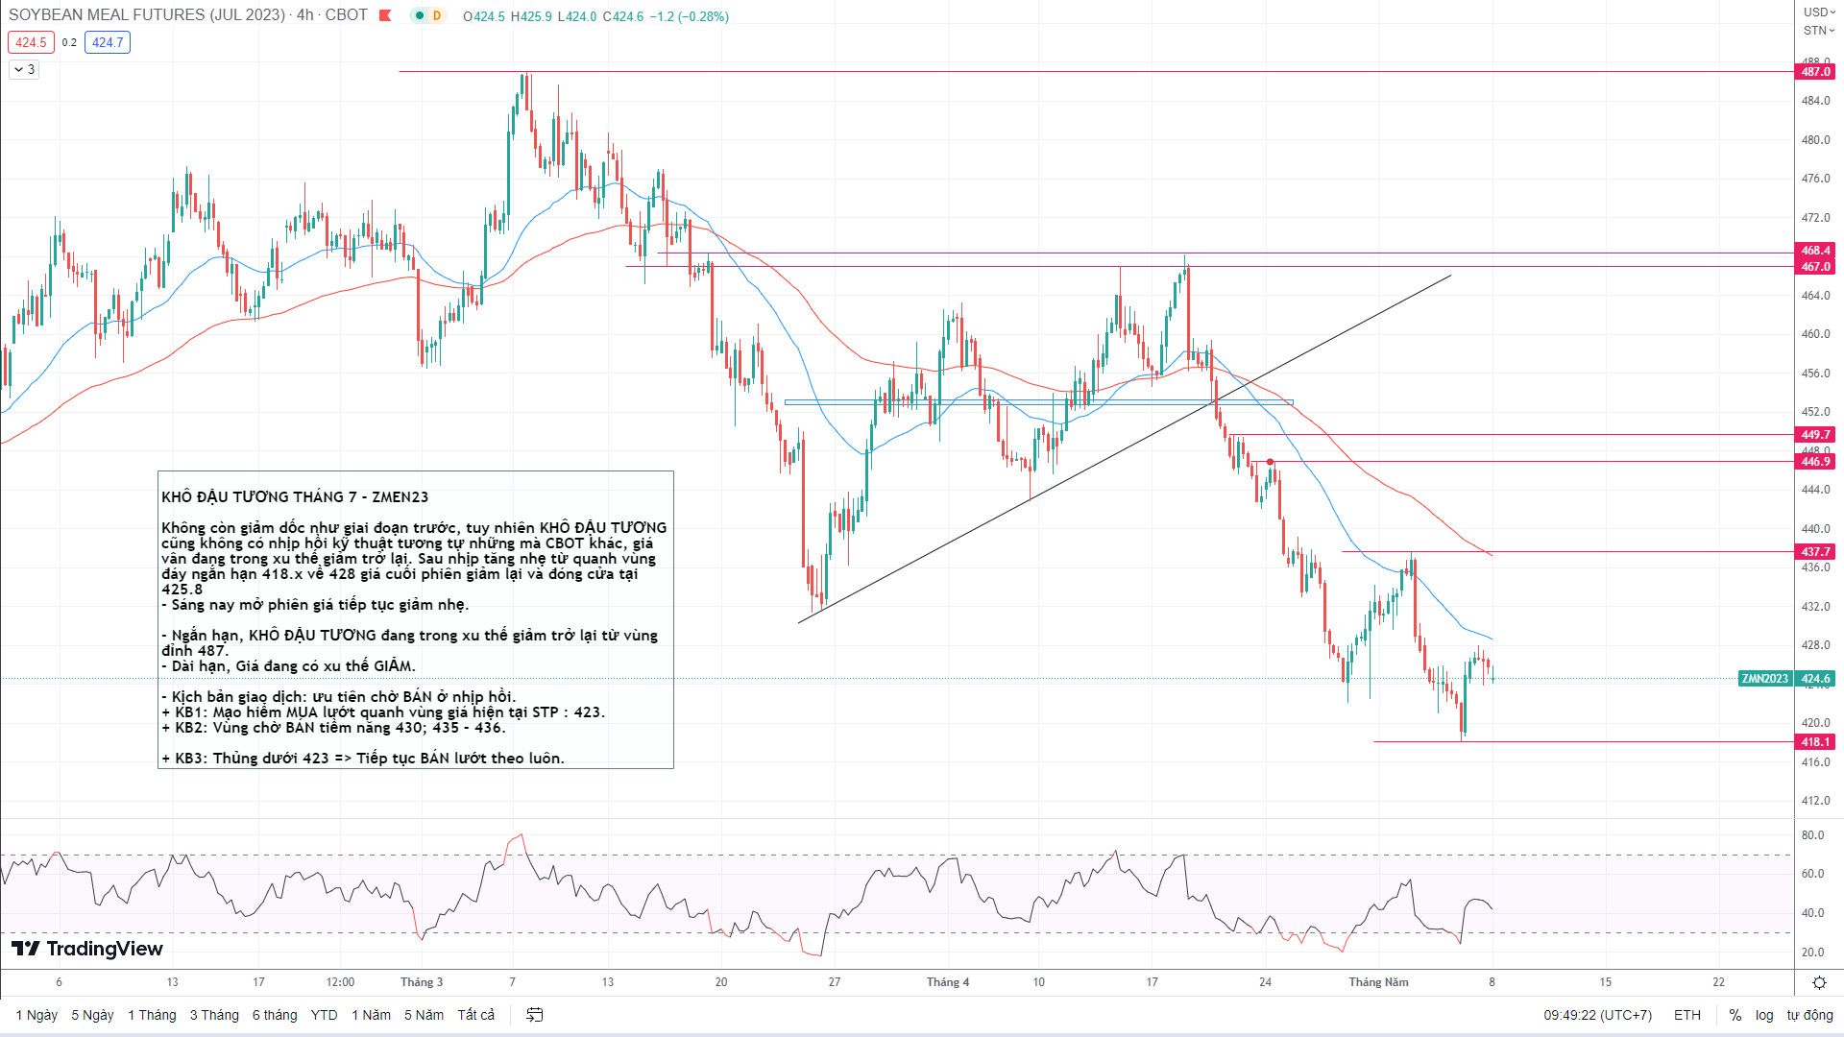The width and height of the screenshot is (1844, 1037).
Task: Click the red dot marker on 446.9 line
Action: (1271, 462)
